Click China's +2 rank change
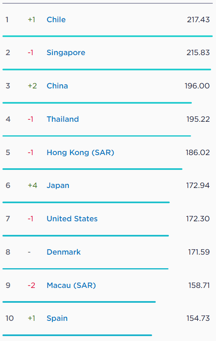Screen dimensions: 216x341 (x=32, y=86)
